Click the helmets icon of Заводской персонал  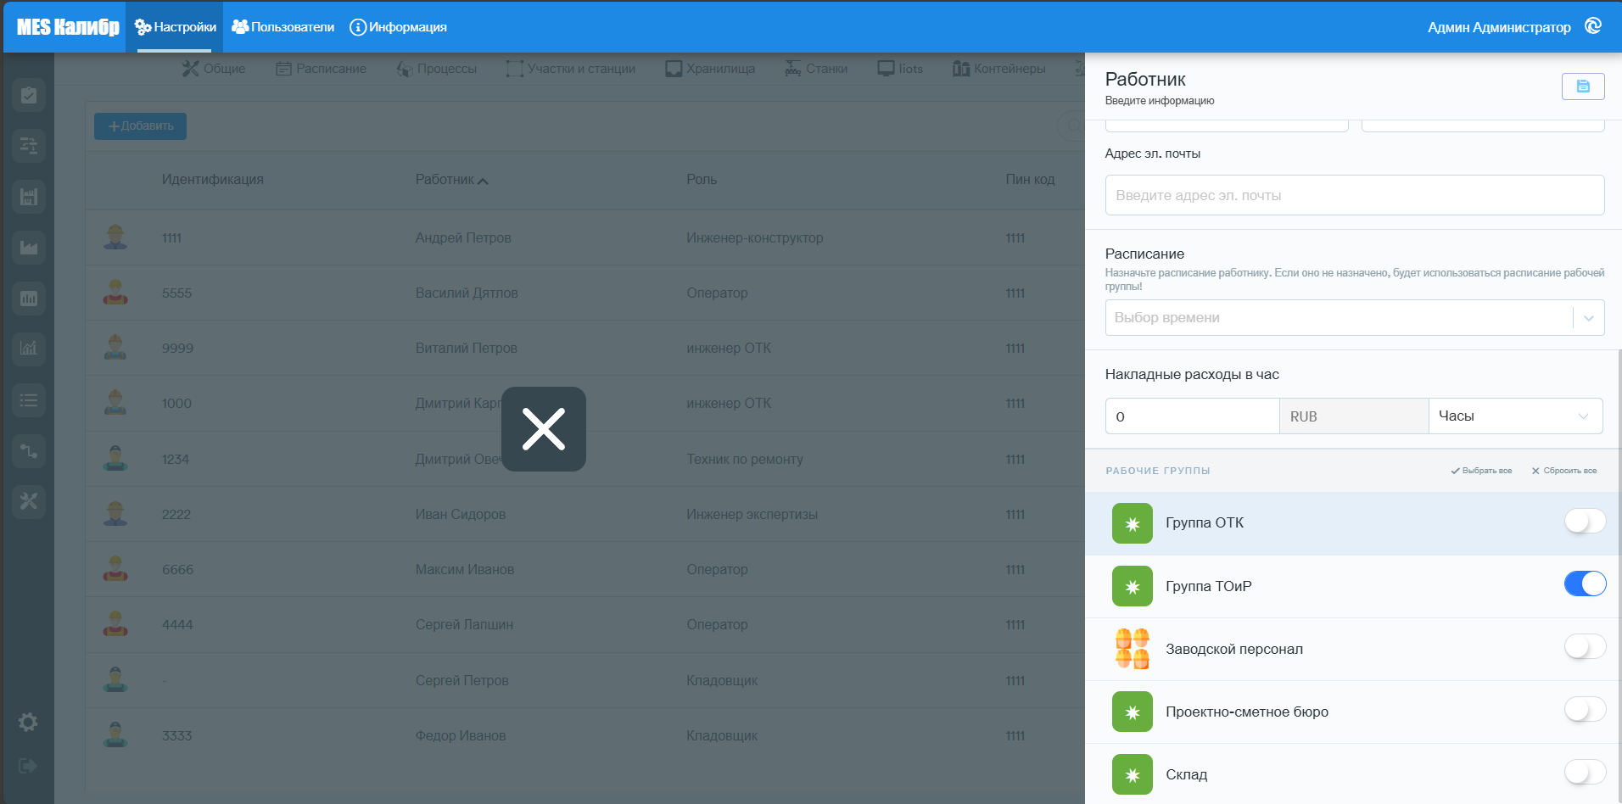1133,649
